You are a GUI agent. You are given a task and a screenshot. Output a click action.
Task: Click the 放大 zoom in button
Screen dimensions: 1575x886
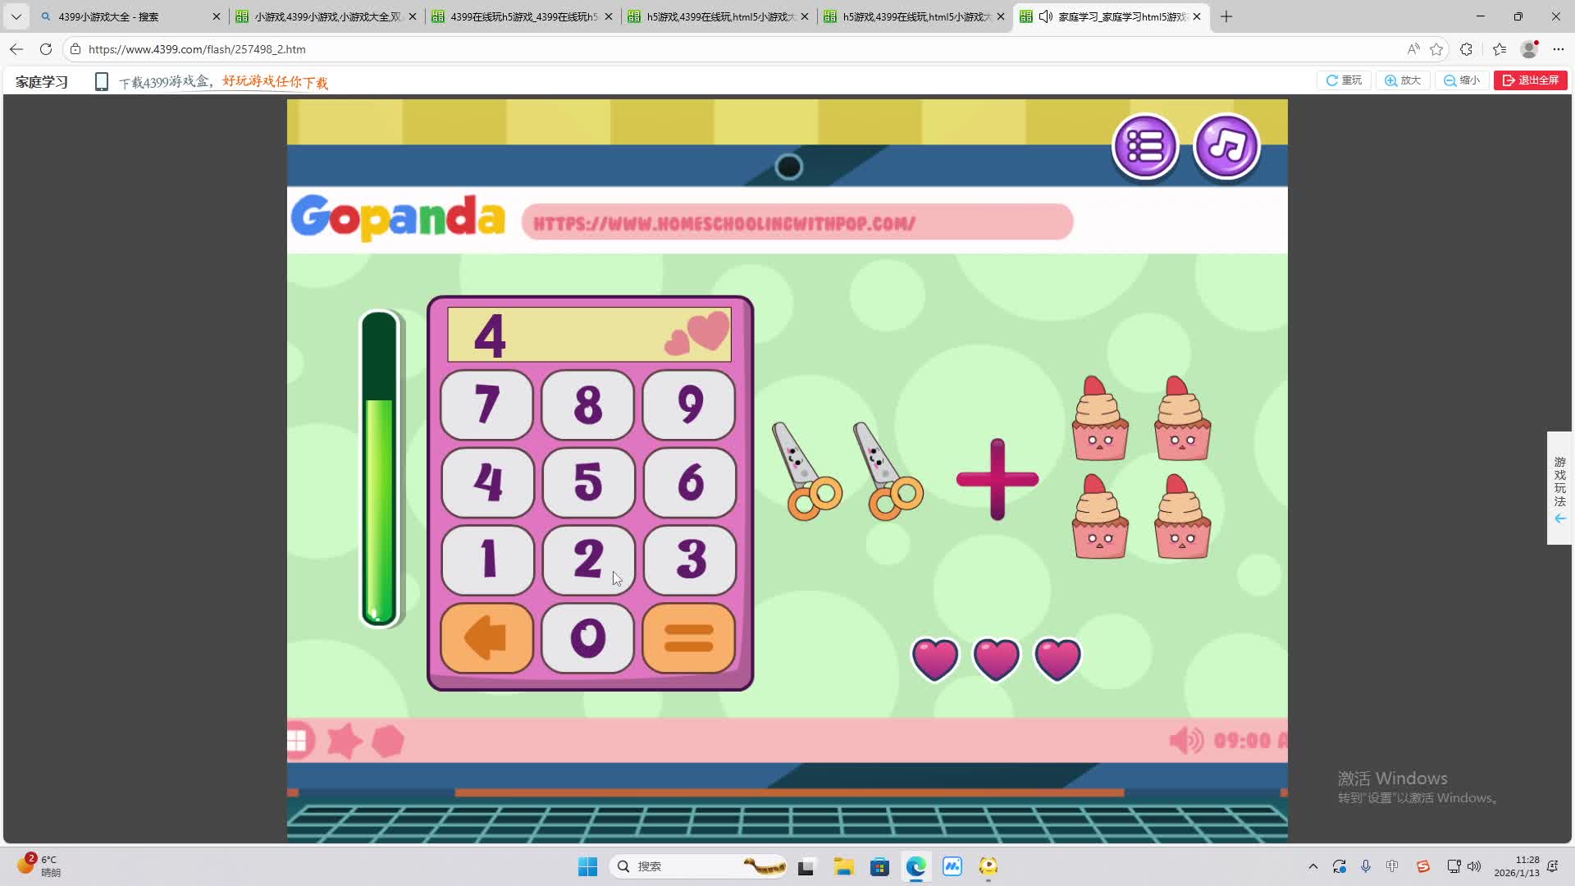point(1403,80)
